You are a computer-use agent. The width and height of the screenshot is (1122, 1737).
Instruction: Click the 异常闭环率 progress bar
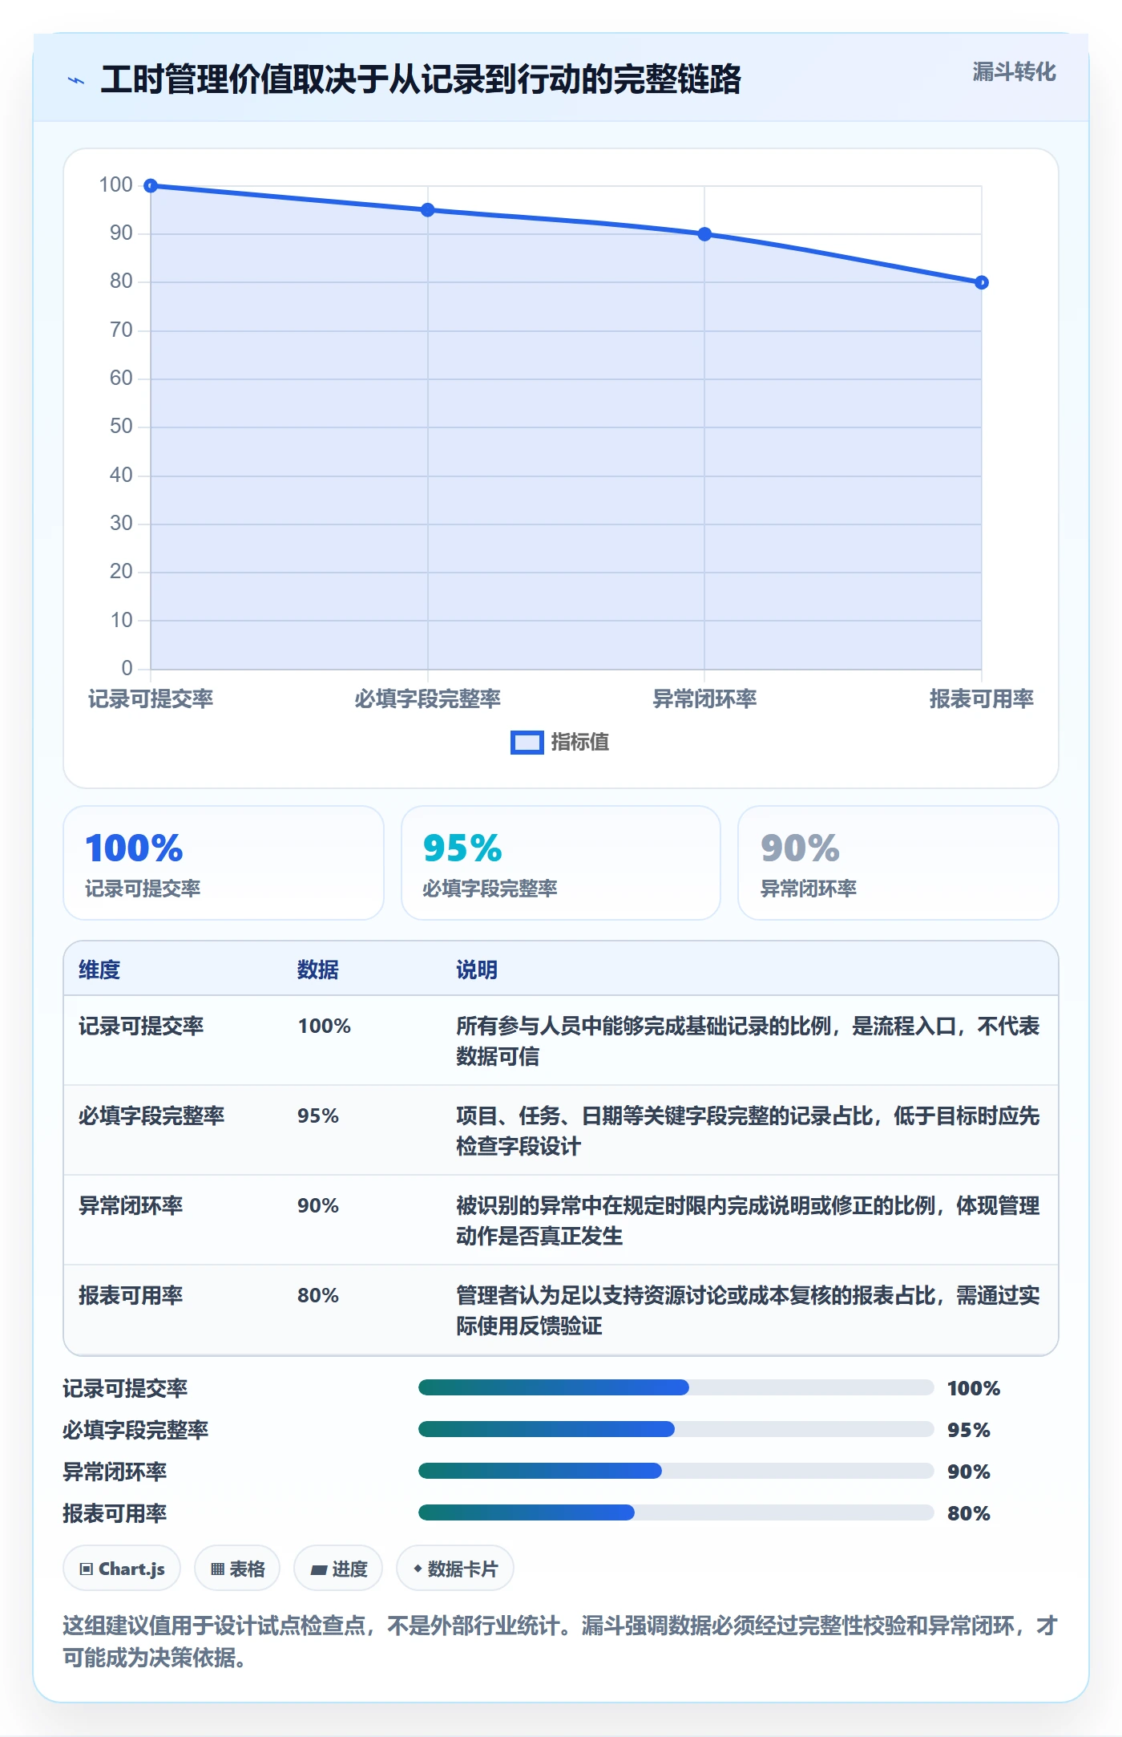pyautogui.click(x=676, y=1471)
